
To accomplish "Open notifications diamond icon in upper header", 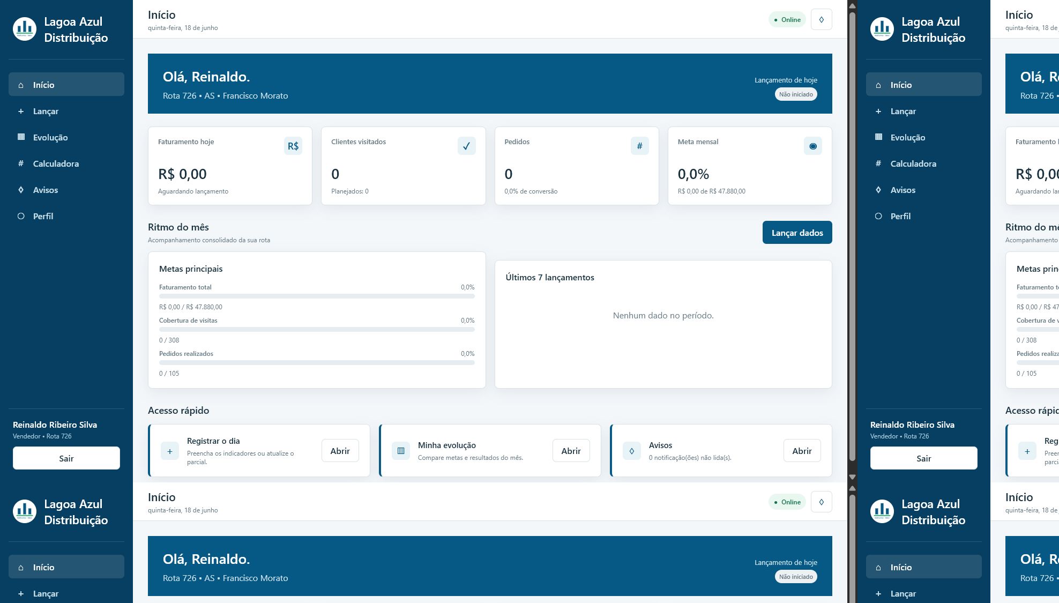I will coord(821,20).
